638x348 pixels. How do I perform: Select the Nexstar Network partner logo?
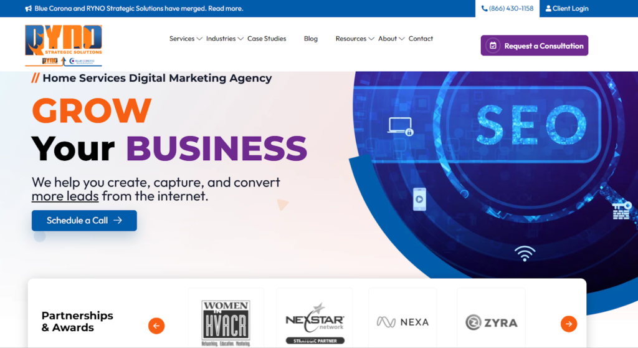coord(315,322)
